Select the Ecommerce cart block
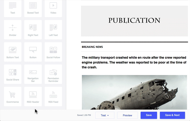The height and width of the screenshot is (121, 190). [13, 96]
